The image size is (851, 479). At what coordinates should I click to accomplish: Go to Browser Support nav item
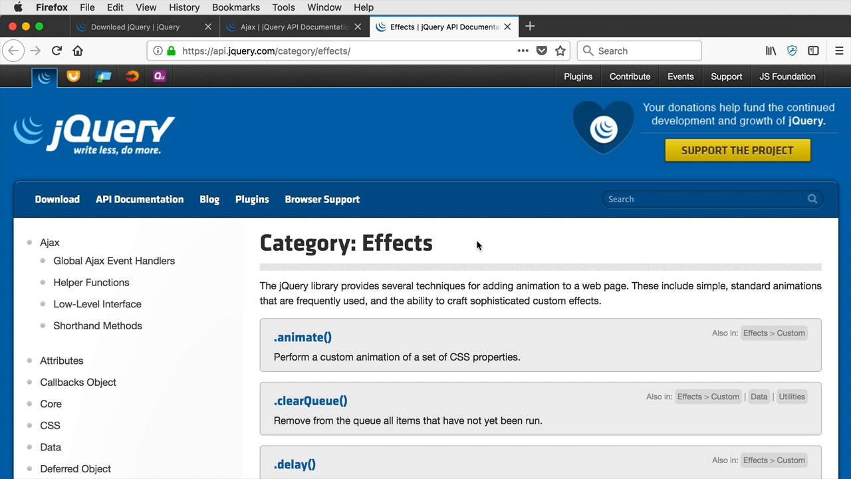point(322,199)
